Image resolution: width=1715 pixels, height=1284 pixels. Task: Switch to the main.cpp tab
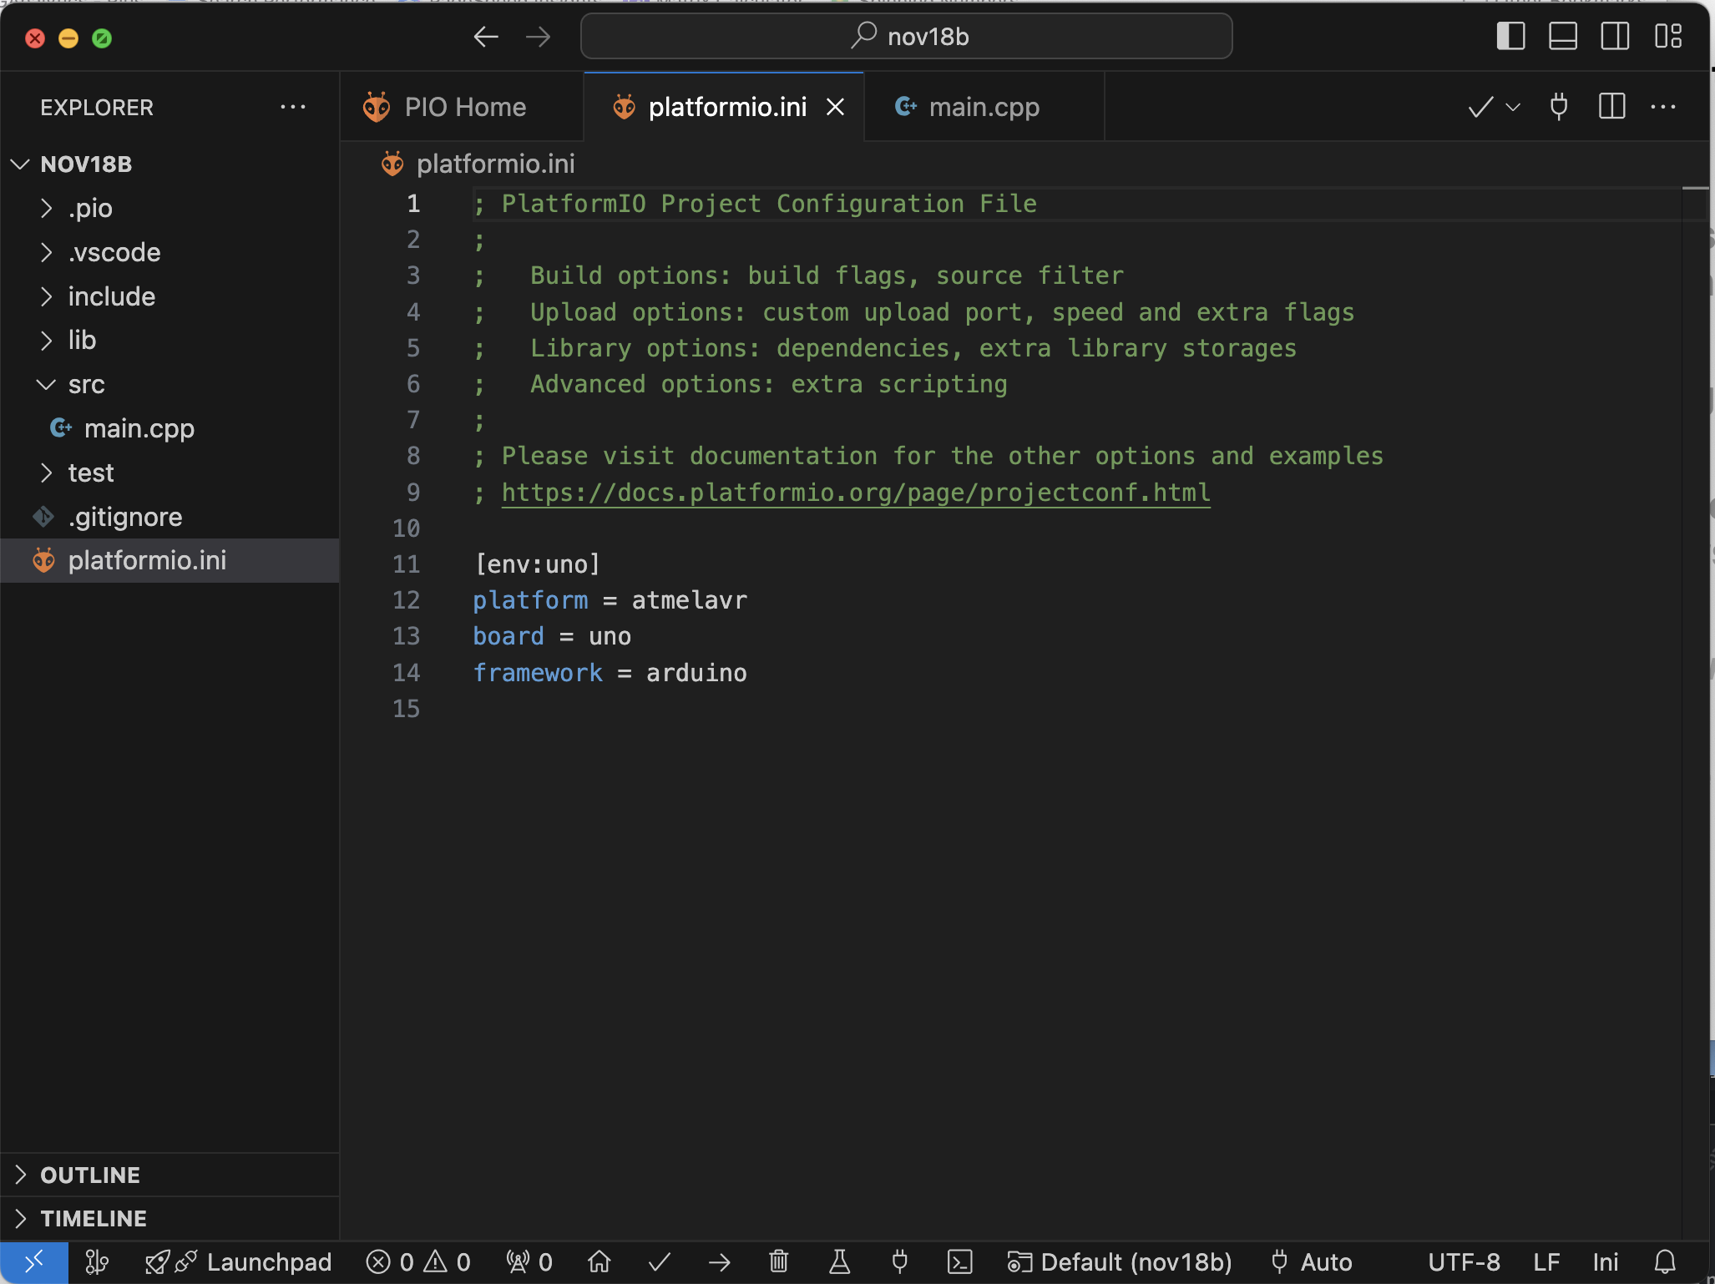pos(983,107)
